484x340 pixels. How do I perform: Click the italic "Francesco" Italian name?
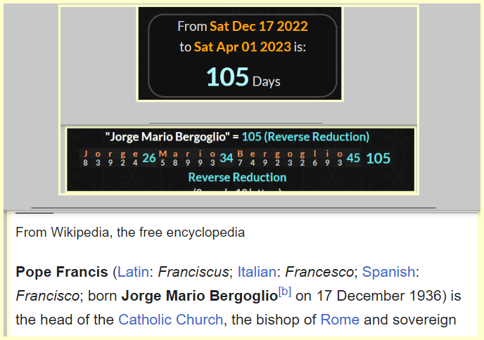tap(324, 271)
